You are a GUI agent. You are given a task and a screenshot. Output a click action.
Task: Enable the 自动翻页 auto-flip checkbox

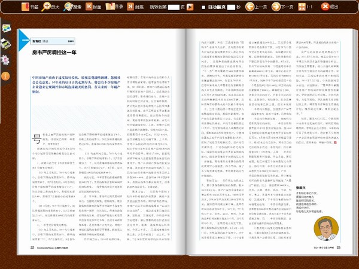click(x=203, y=7)
